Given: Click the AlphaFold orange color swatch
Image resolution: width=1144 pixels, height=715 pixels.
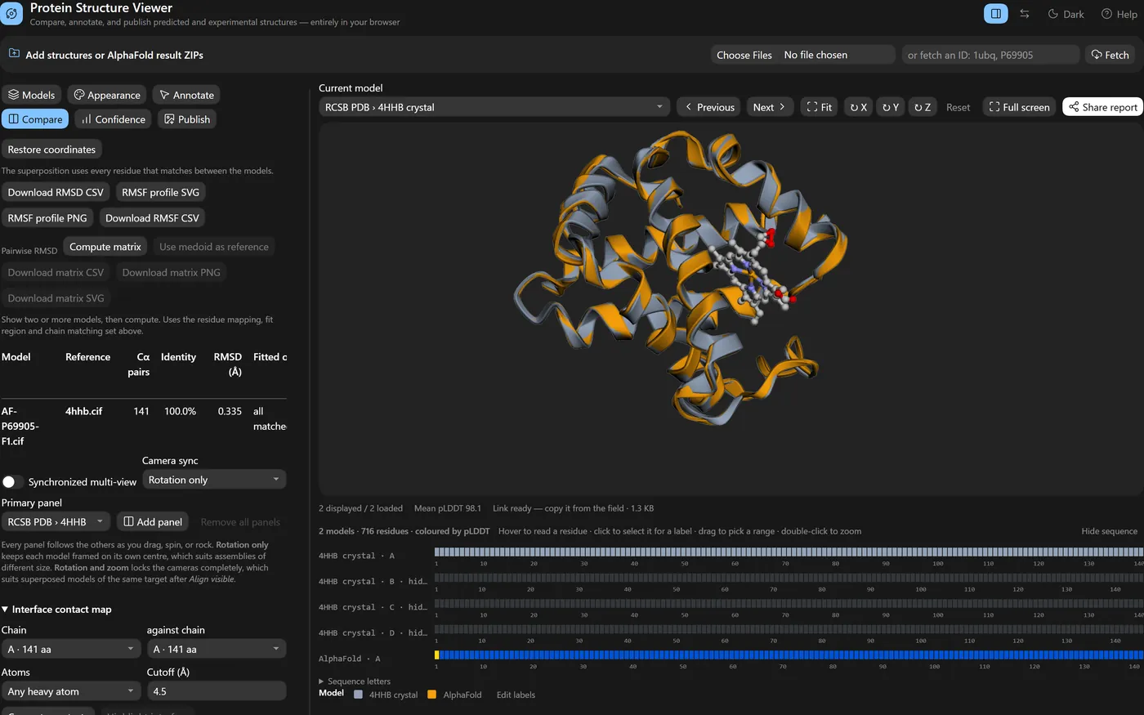Looking at the screenshot, I should pyautogui.click(x=432, y=695).
